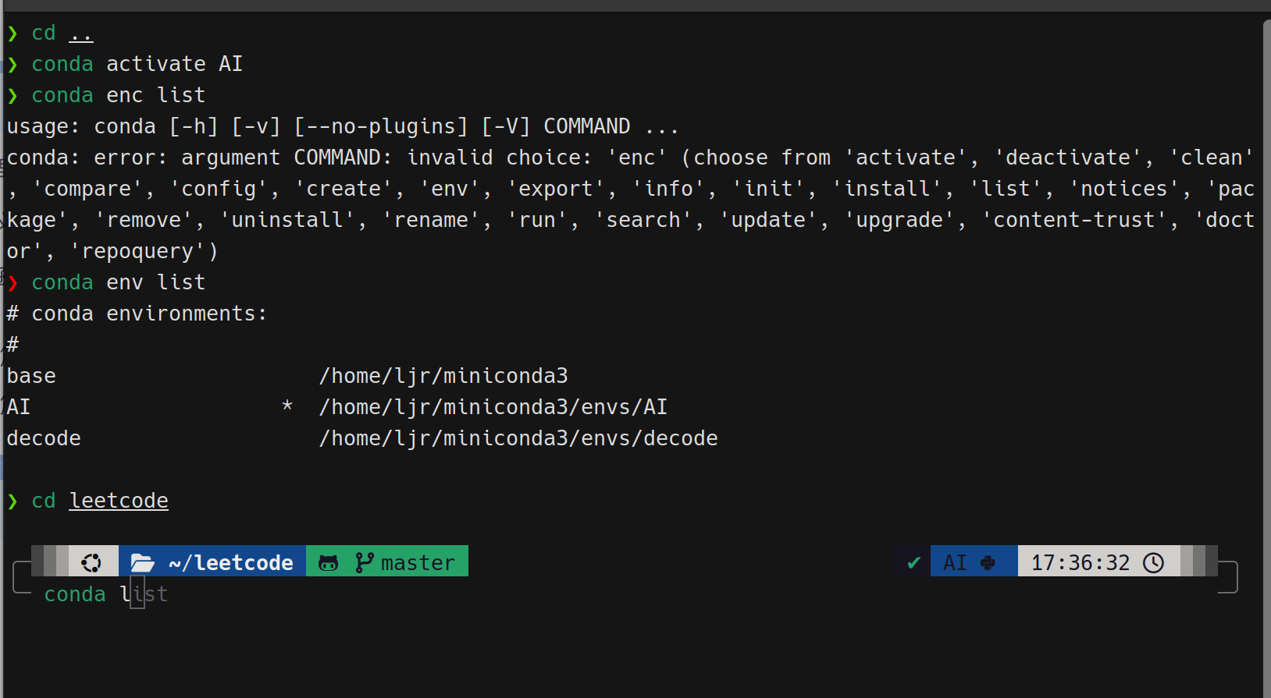
Task: Click the AI environment label in the prompt
Action: click(x=955, y=562)
